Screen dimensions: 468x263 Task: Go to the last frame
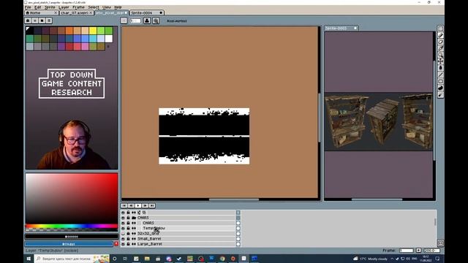(x=152, y=206)
